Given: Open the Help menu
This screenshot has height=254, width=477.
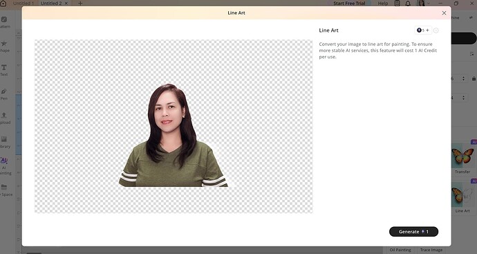Looking at the screenshot, I should [383, 3].
